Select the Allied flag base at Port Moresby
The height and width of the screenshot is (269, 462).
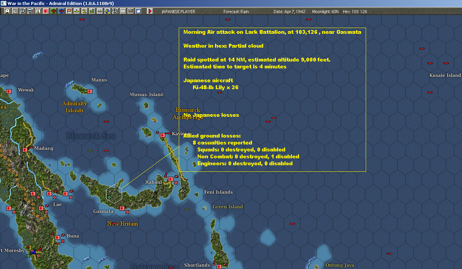(33, 252)
